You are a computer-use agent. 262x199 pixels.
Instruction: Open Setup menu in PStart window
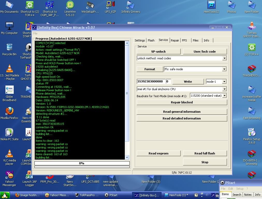240,189
